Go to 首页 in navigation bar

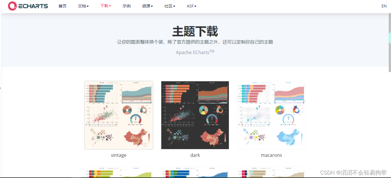(x=62, y=6)
